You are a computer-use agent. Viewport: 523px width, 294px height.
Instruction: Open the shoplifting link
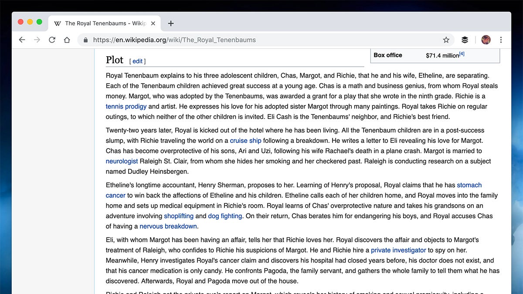point(178,216)
